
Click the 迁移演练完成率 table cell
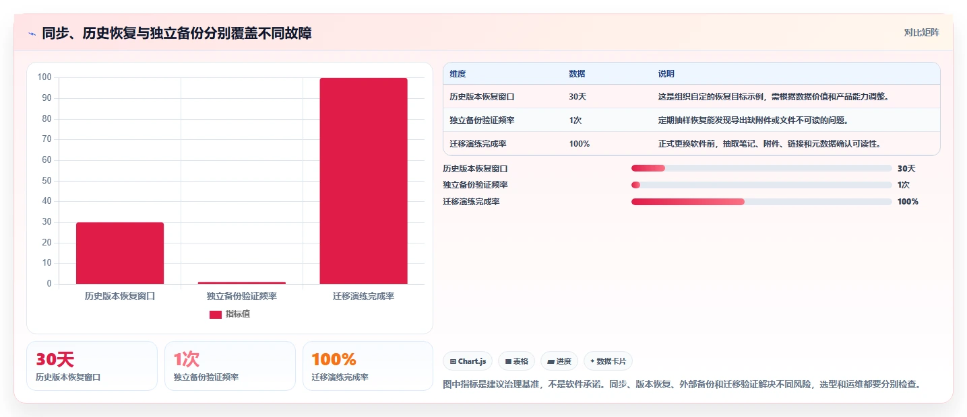(x=478, y=143)
